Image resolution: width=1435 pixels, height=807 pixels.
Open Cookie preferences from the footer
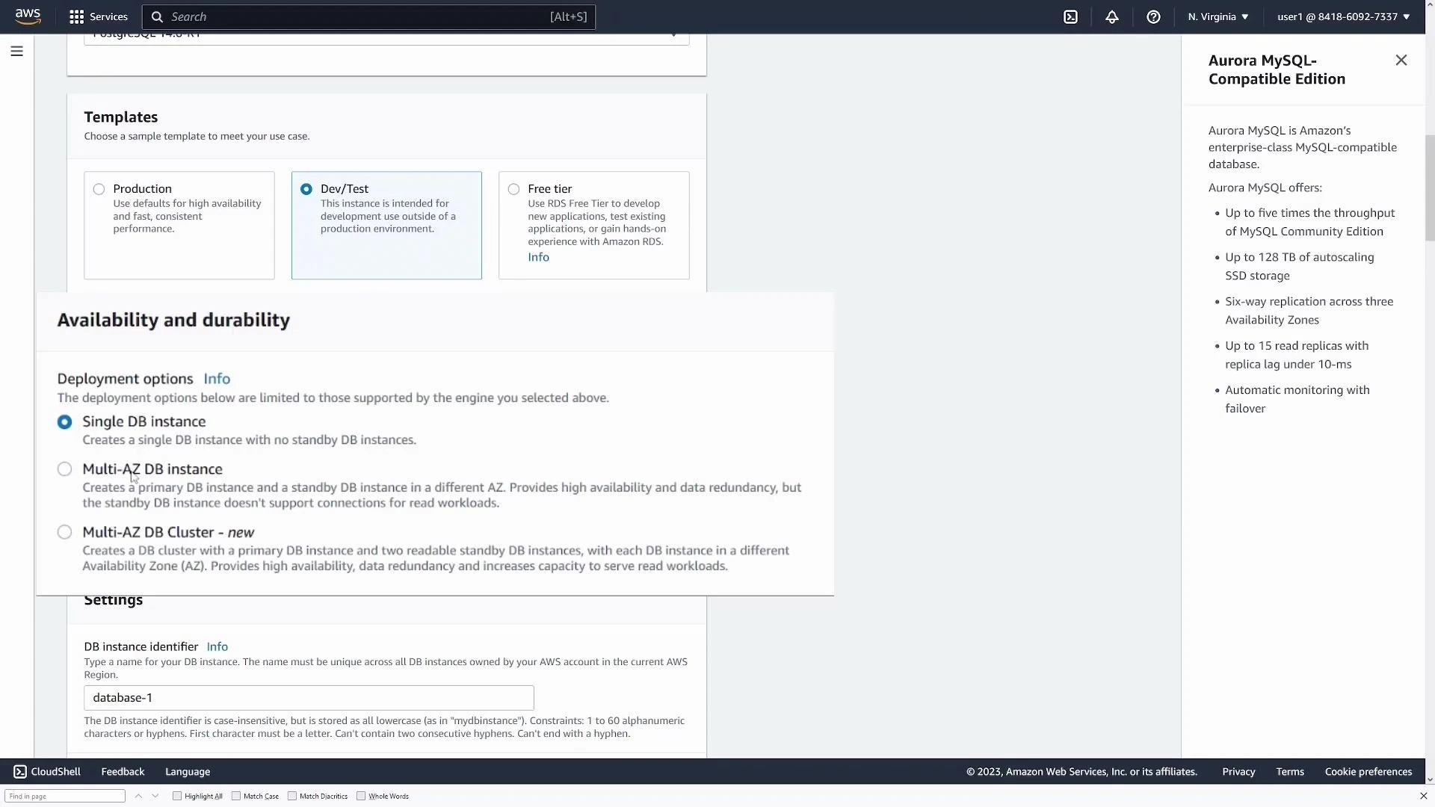[1368, 771]
